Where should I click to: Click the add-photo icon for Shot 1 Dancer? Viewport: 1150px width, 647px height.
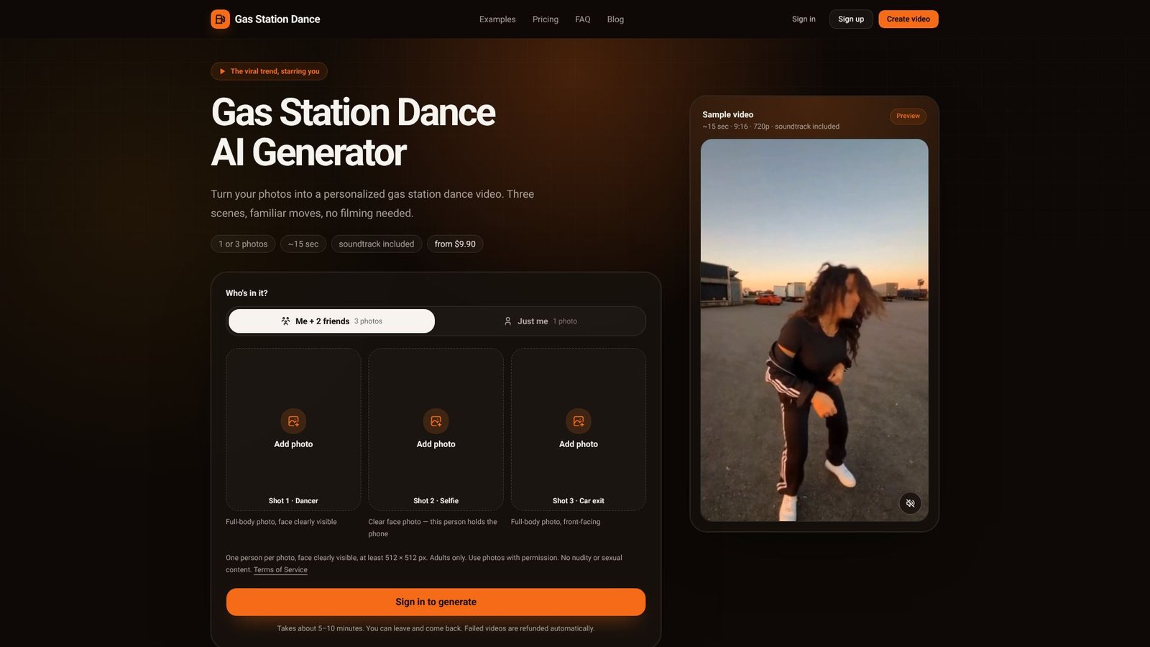click(x=293, y=421)
